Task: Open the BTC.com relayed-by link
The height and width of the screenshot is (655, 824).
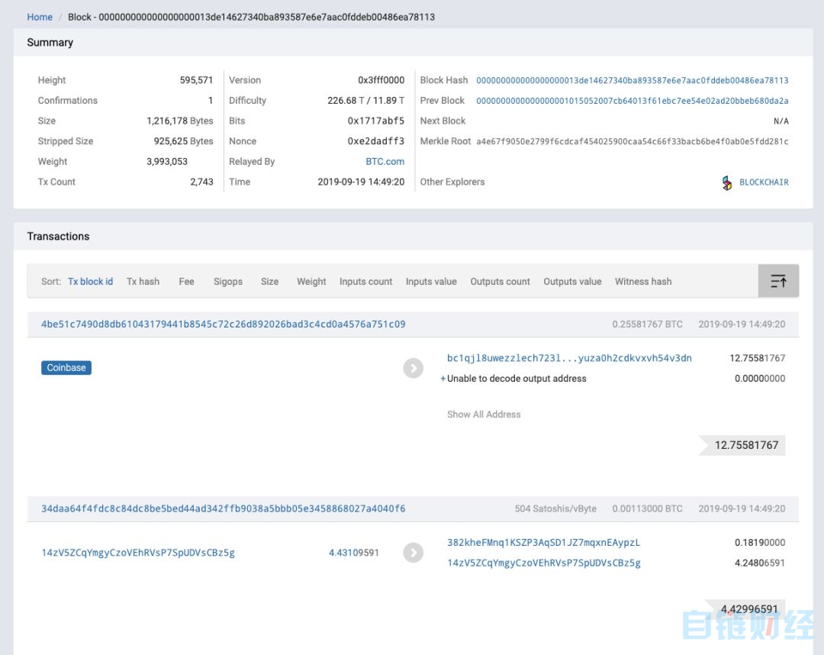Action: tap(385, 161)
